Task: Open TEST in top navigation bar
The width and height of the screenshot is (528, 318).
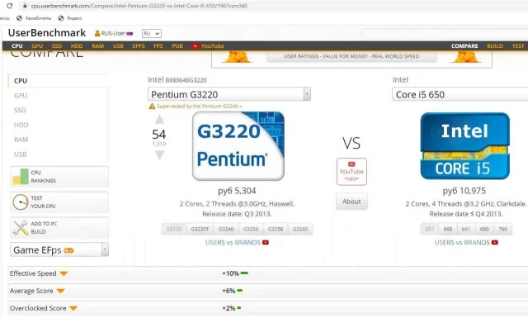Action: coord(518,46)
